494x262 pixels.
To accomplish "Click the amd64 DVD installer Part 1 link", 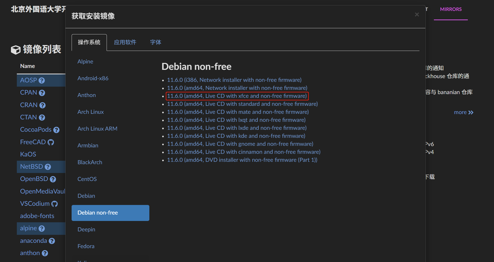I will (242, 160).
